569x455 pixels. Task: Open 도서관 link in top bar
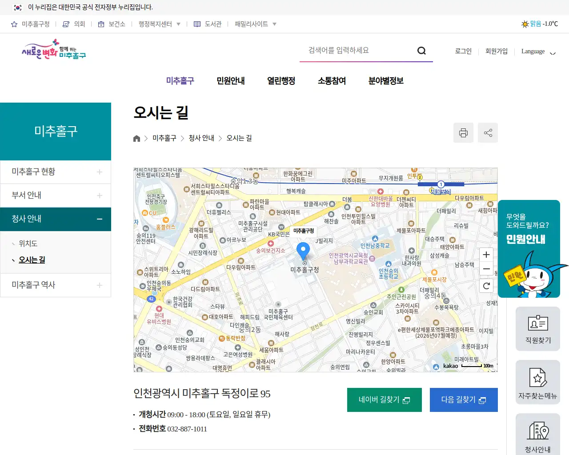208,24
